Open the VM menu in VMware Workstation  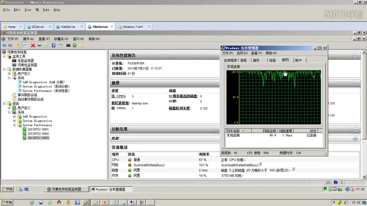coord(37,10)
